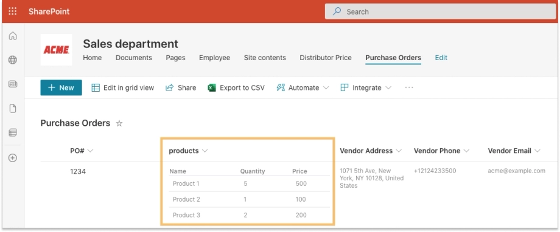
Task: Click the Automate flow icon
Action: pos(281,87)
